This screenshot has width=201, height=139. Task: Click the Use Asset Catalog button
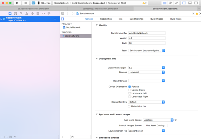pos(155,125)
